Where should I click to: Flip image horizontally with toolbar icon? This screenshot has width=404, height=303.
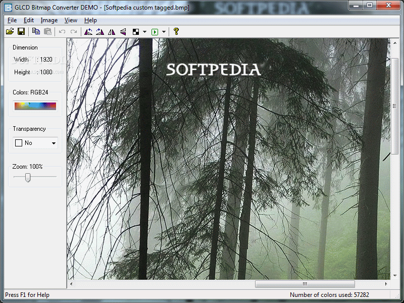112,32
